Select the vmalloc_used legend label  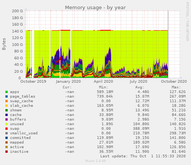tap(24, 133)
